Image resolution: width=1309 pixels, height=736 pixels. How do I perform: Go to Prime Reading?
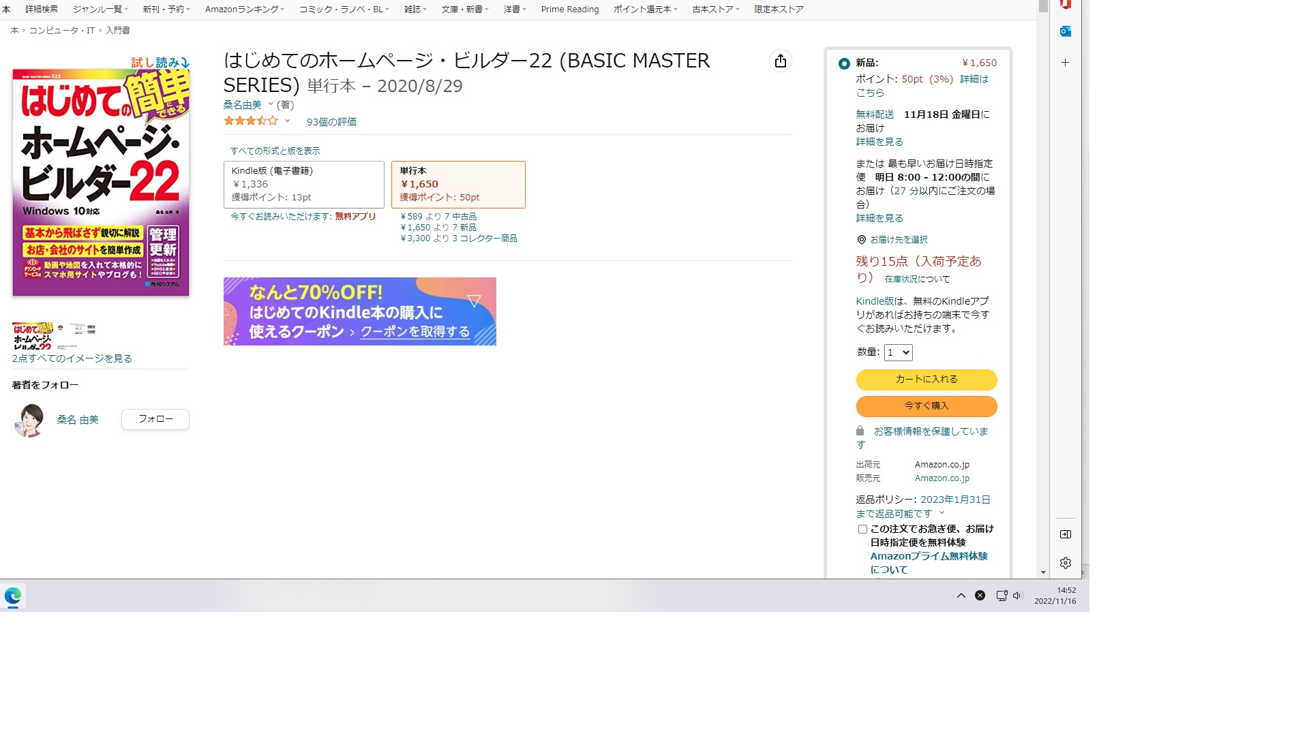[569, 10]
